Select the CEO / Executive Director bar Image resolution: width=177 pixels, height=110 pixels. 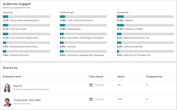click(83, 17)
